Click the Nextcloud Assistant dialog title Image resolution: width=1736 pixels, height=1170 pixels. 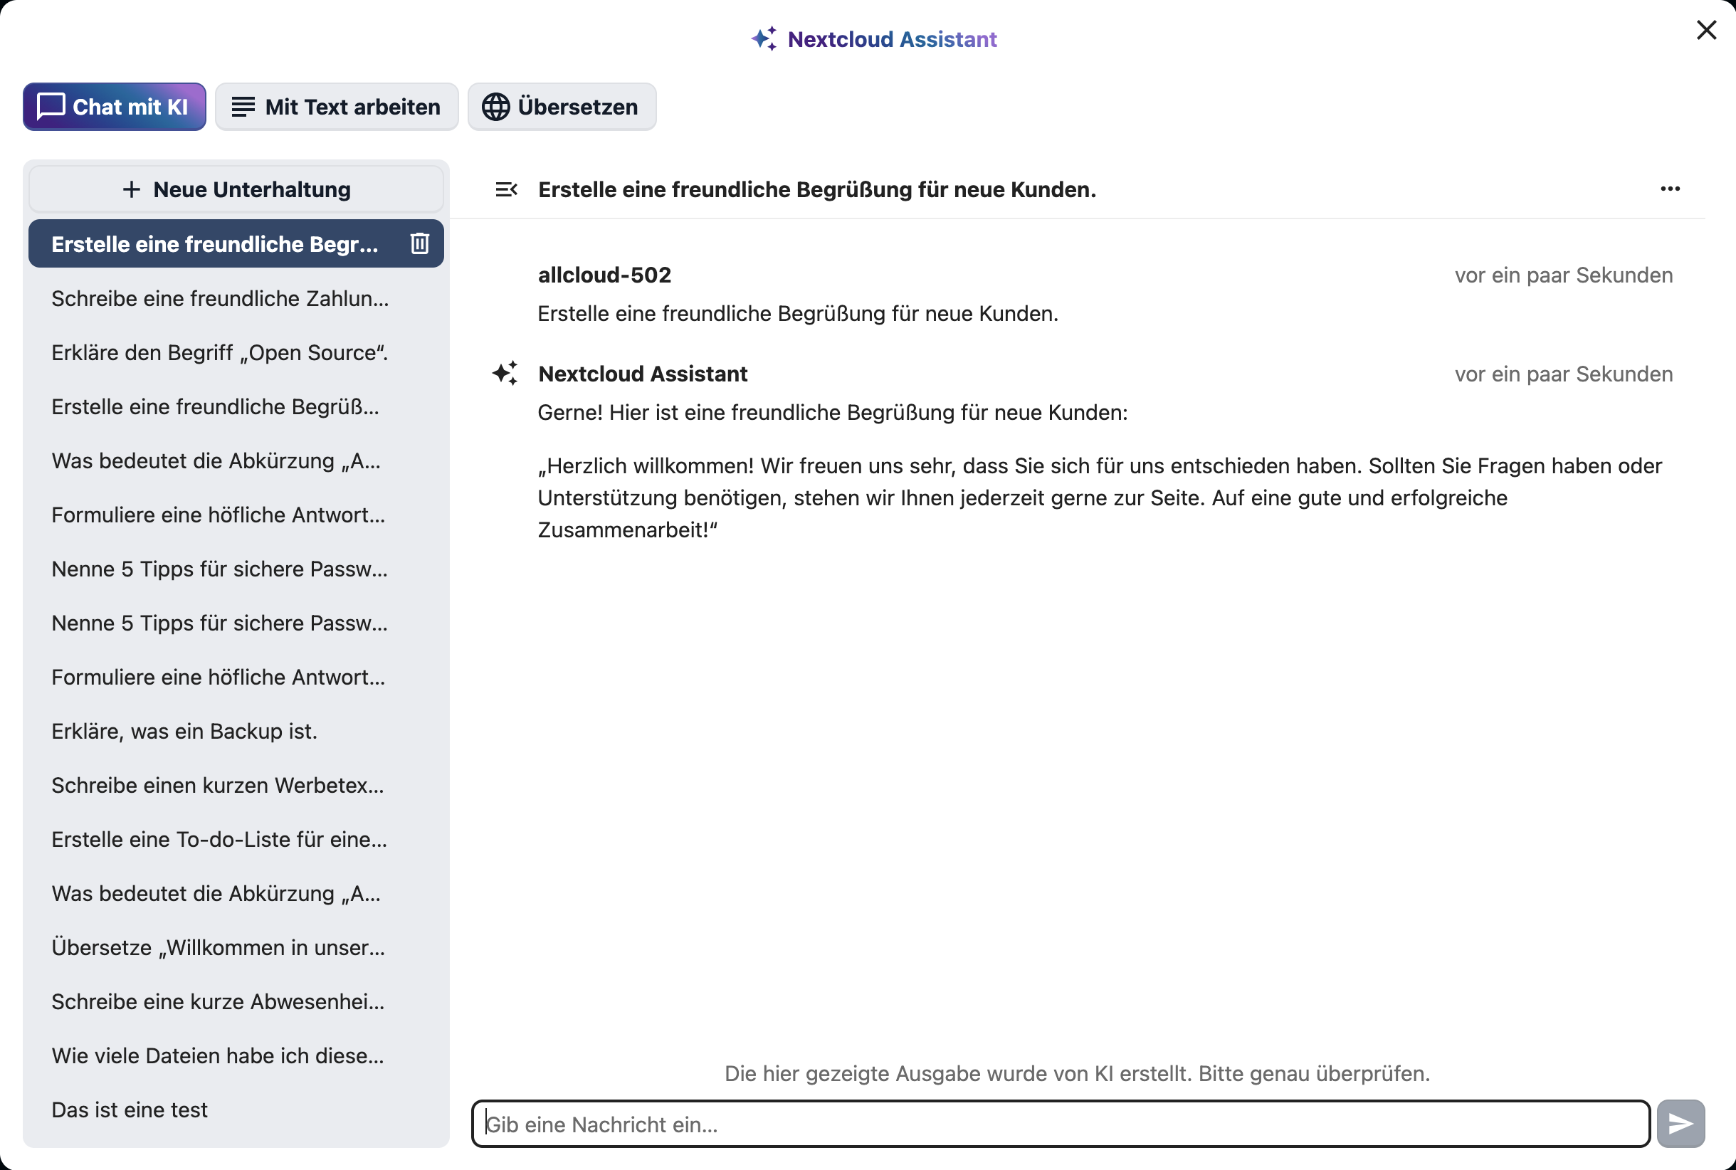click(892, 39)
